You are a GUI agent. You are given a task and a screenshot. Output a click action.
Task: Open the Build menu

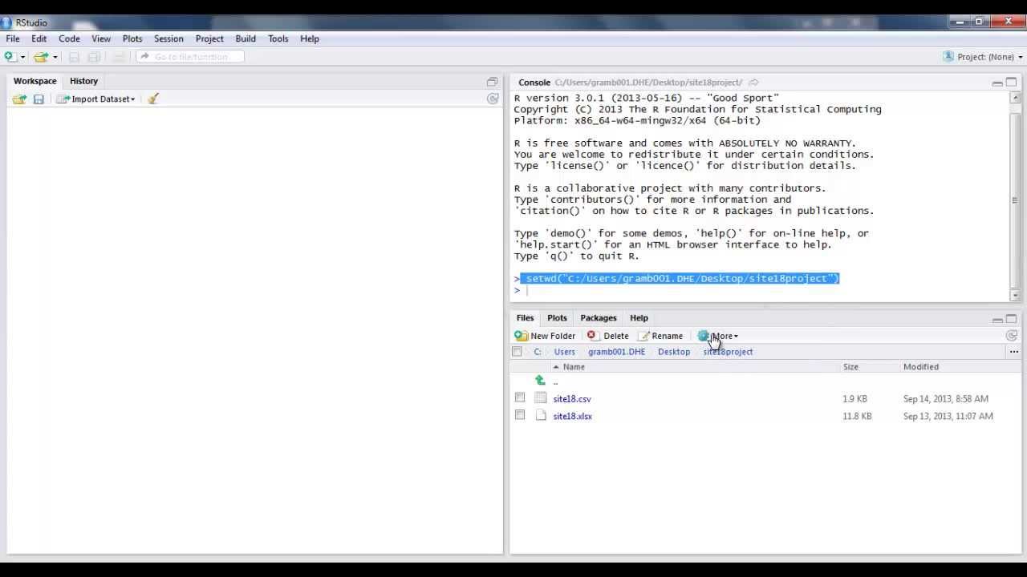pos(246,38)
